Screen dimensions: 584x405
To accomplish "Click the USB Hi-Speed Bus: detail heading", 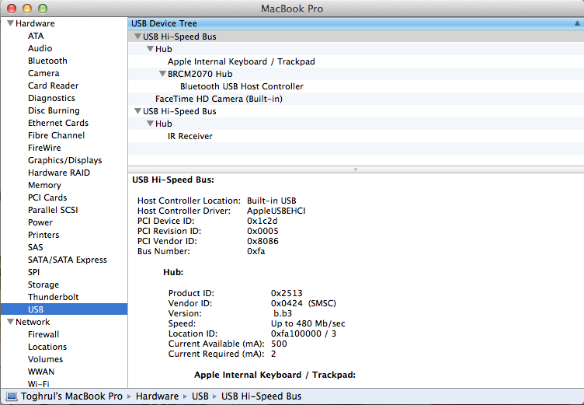I will [173, 180].
